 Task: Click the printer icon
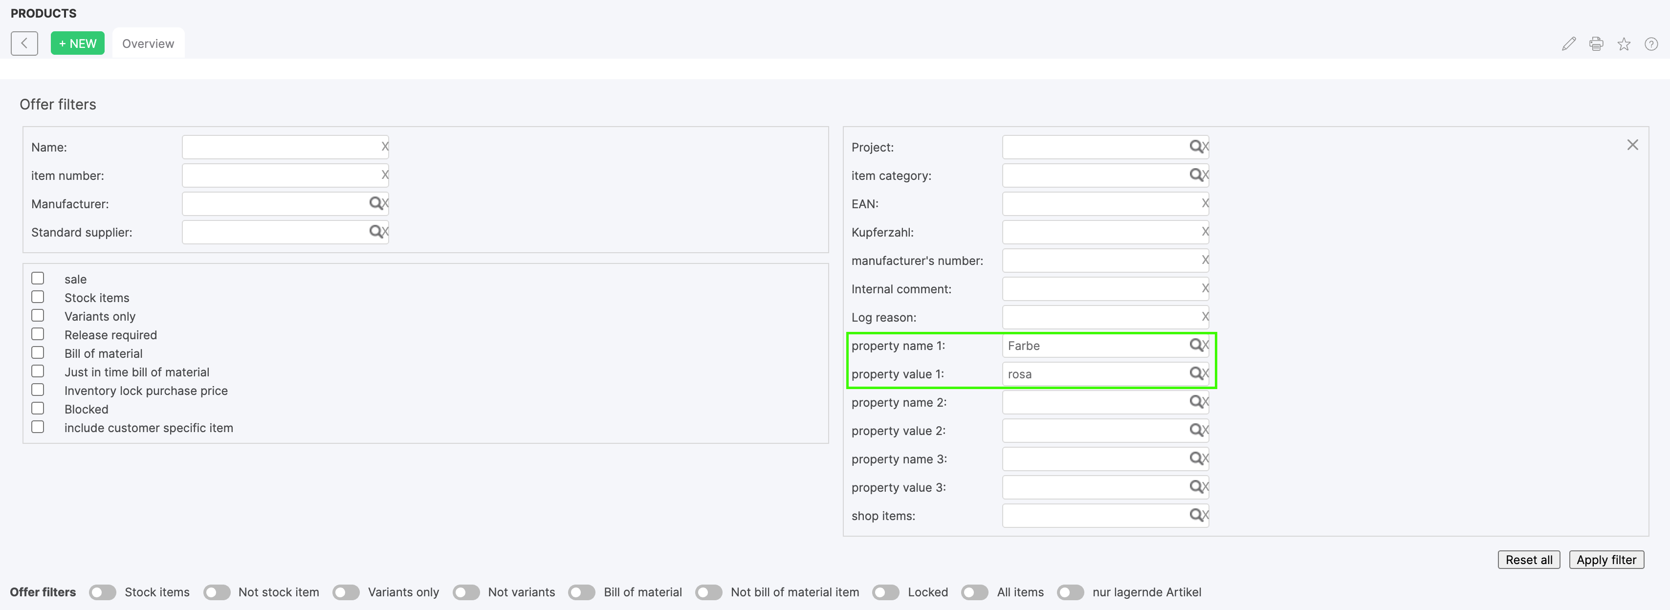(1596, 44)
